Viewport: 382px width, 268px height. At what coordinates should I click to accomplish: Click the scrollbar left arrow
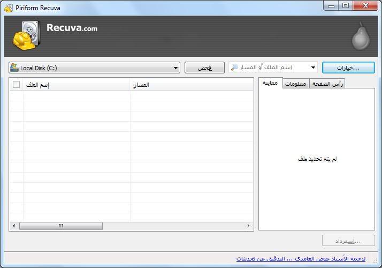(x=14, y=226)
